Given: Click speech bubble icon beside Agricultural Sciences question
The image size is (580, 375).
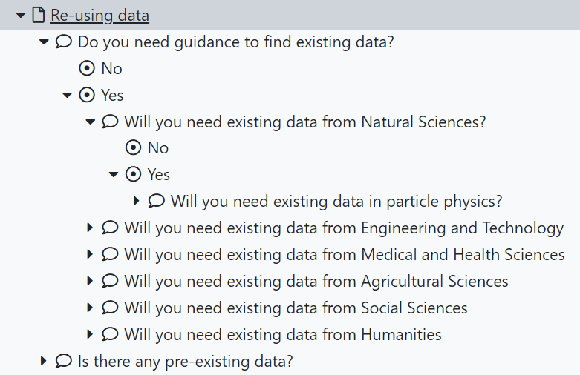Looking at the screenshot, I should (x=110, y=281).
